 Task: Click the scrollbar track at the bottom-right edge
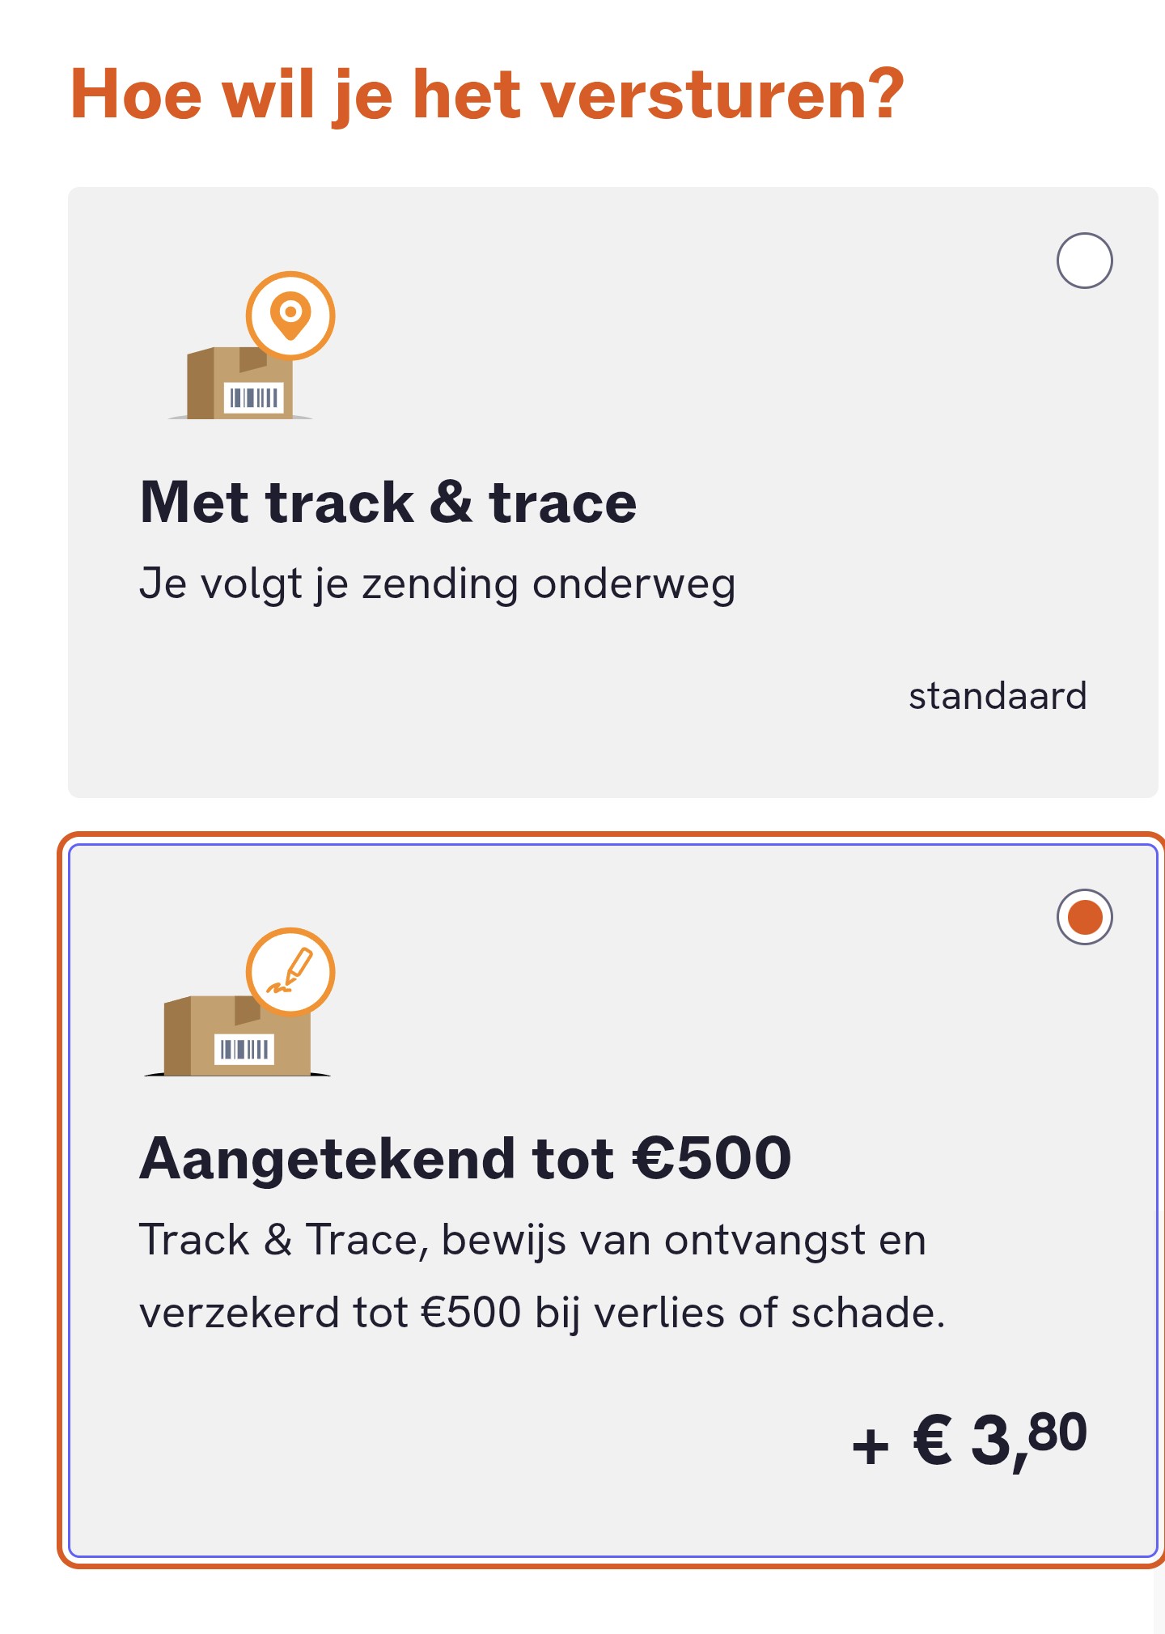coord(1159,1602)
